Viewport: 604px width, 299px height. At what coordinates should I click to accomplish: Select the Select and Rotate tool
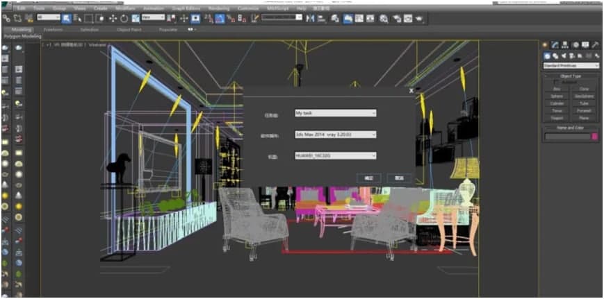124,18
